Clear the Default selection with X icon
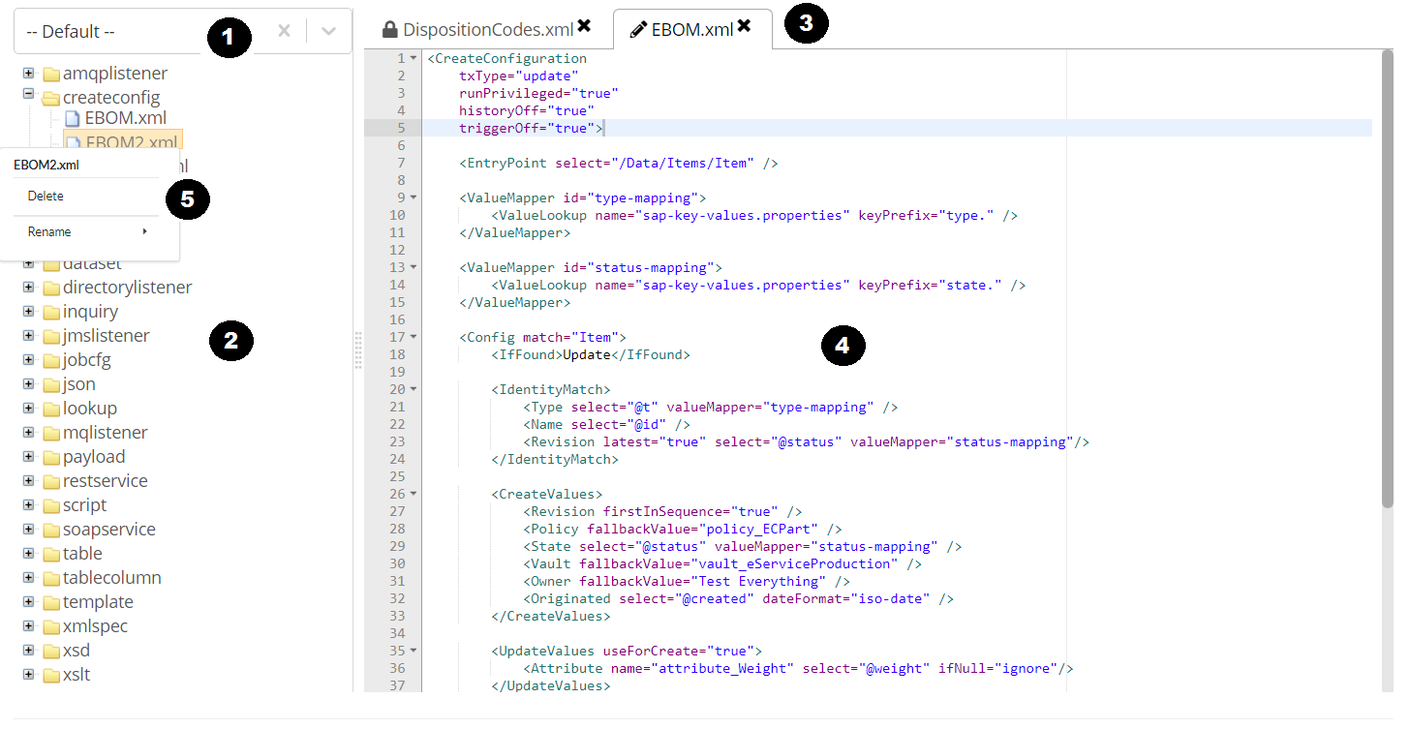Image resolution: width=1410 pixels, height=729 pixels. point(284,31)
